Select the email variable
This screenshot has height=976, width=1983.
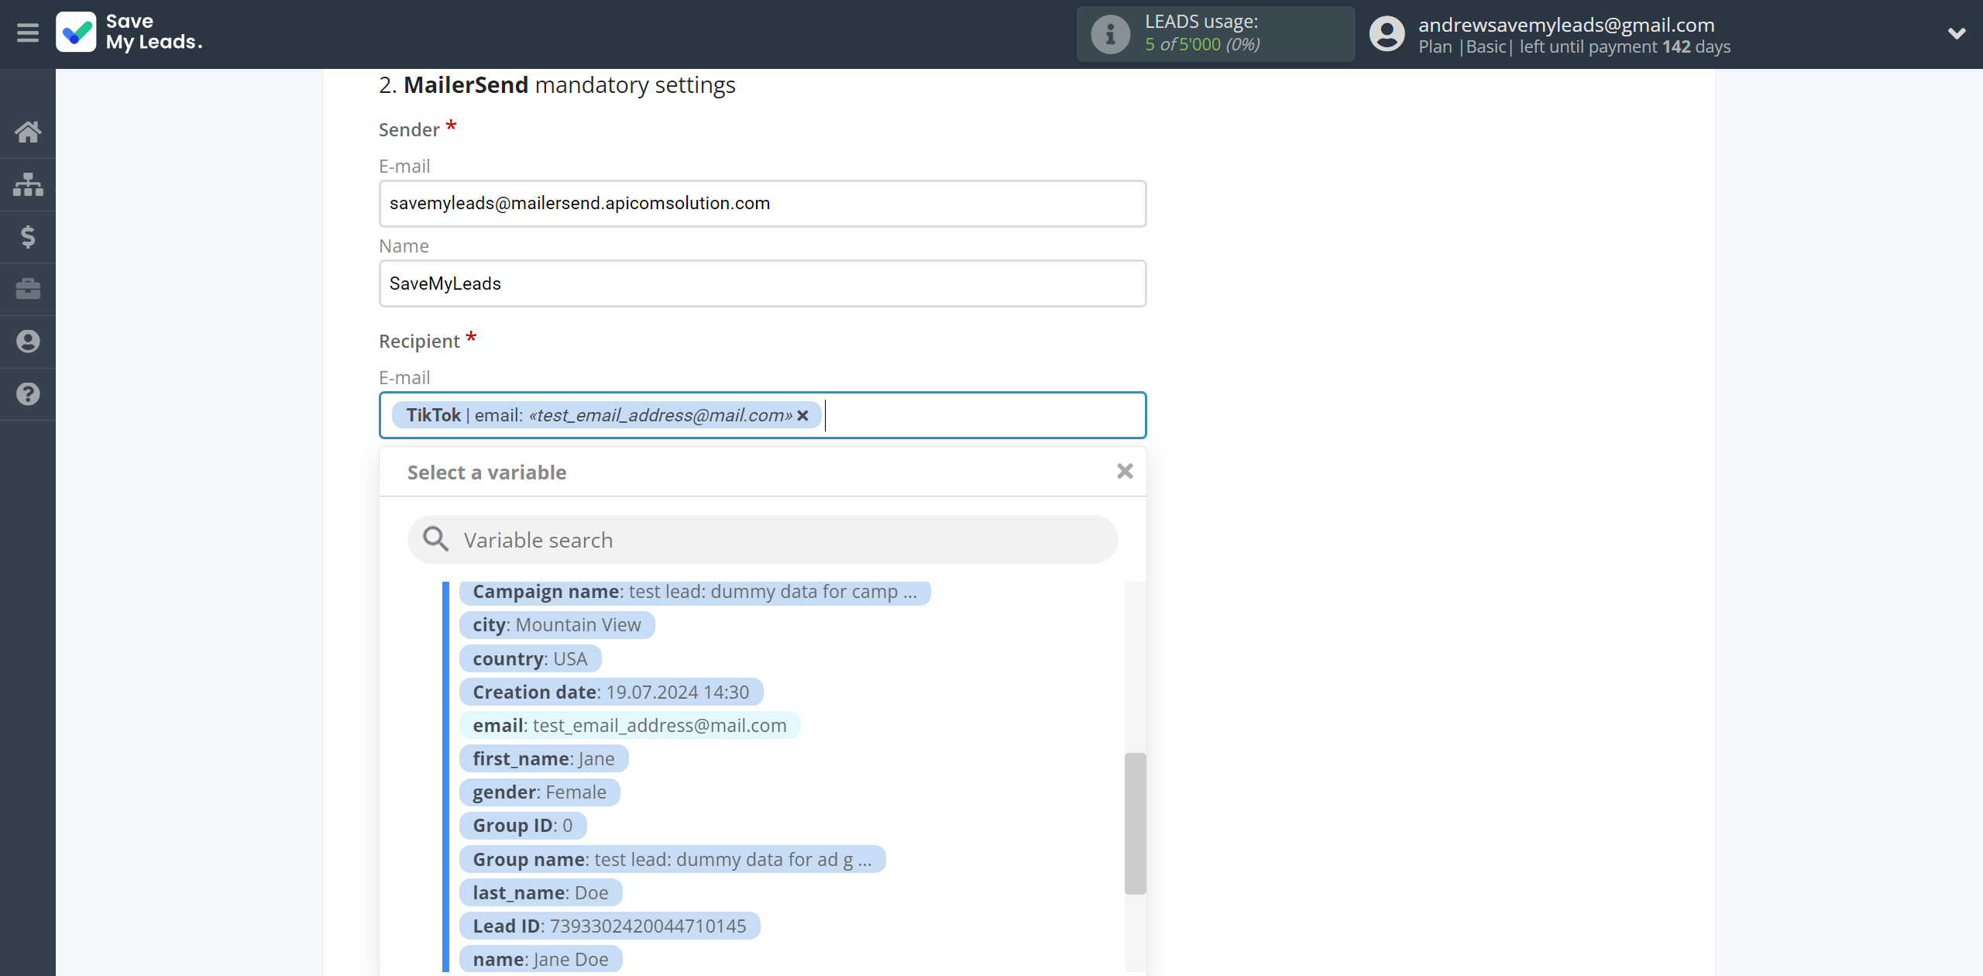pyautogui.click(x=630, y=726)
